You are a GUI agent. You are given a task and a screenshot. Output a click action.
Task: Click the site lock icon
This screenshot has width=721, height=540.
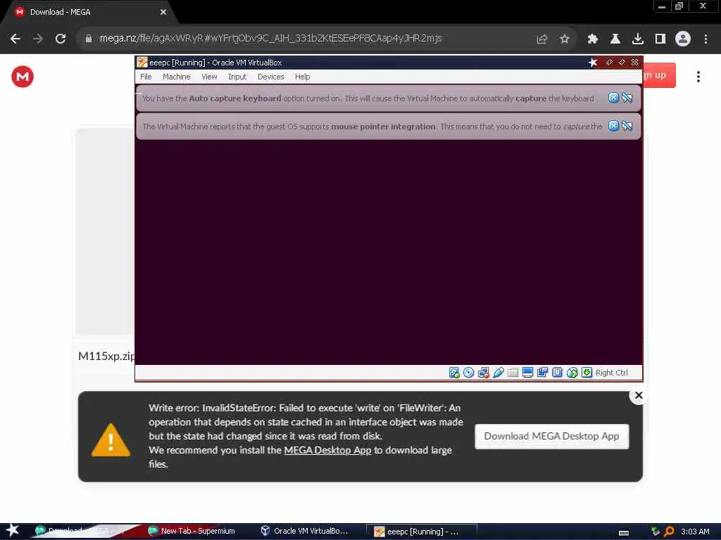point(88,39)
